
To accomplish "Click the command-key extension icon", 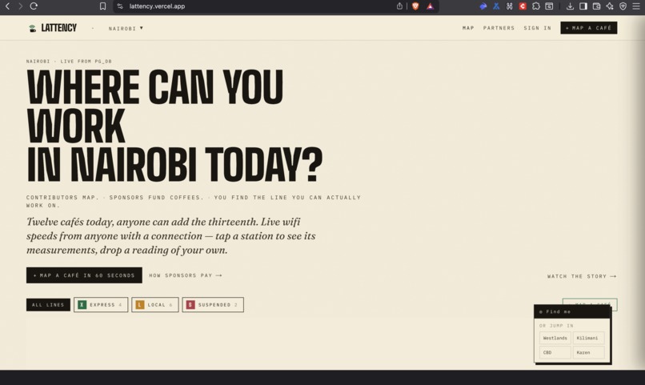I will (x=509, y=6).
